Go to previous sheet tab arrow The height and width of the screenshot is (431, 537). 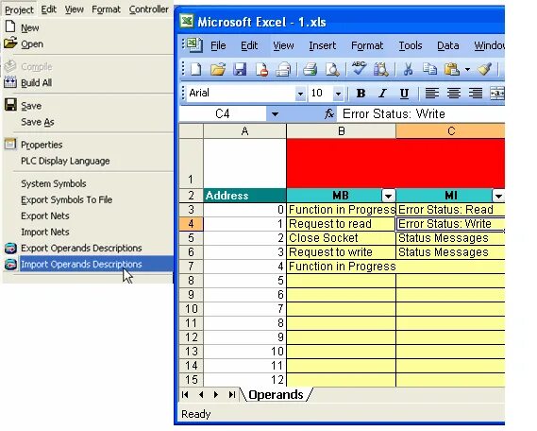[x=201, y=395]
